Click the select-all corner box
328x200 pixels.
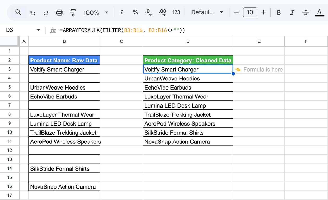tap(10, 41)
